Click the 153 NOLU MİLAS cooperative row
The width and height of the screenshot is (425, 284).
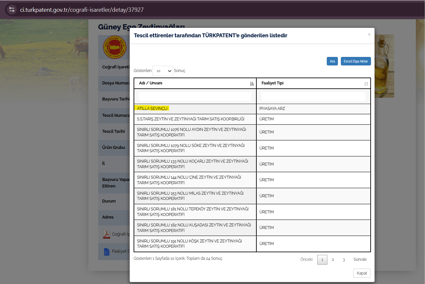tap(252, 196)
